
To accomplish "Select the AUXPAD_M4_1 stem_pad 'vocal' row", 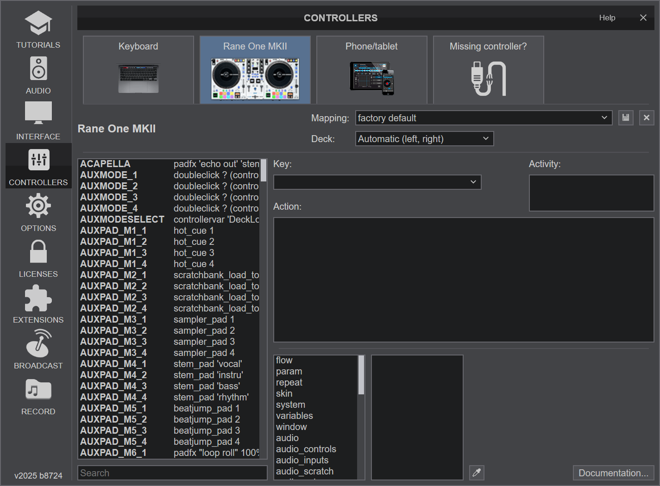I will click(170, 364).
